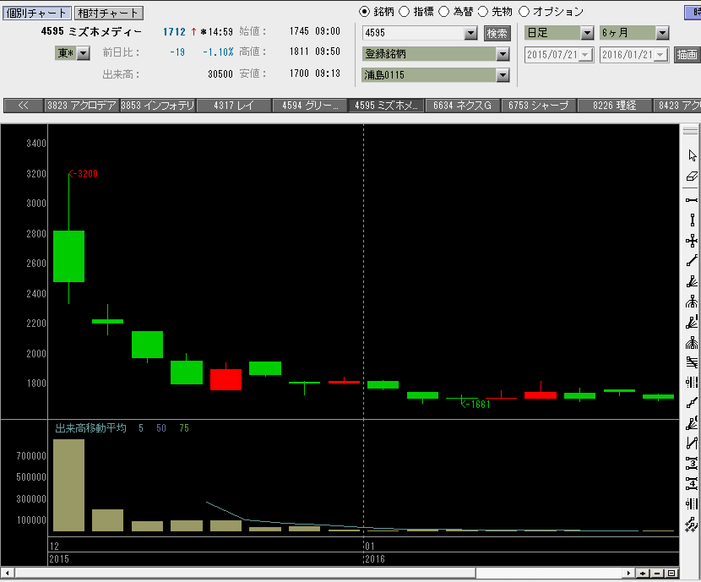Click the 75-period volume average label

click(184, 428)
